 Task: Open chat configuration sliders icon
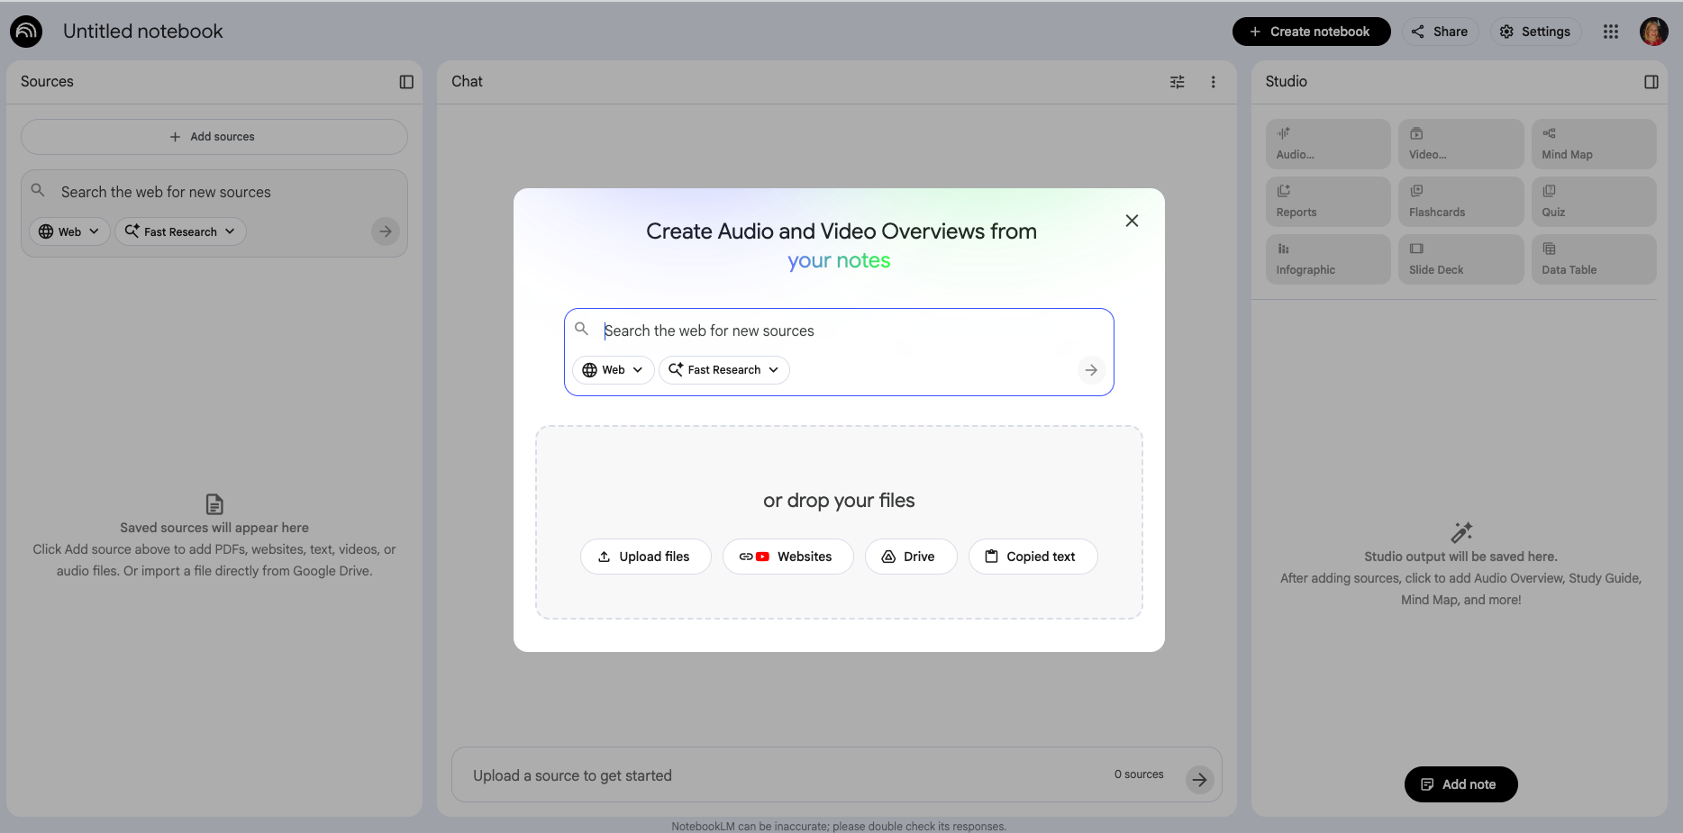coord(1178,82)
